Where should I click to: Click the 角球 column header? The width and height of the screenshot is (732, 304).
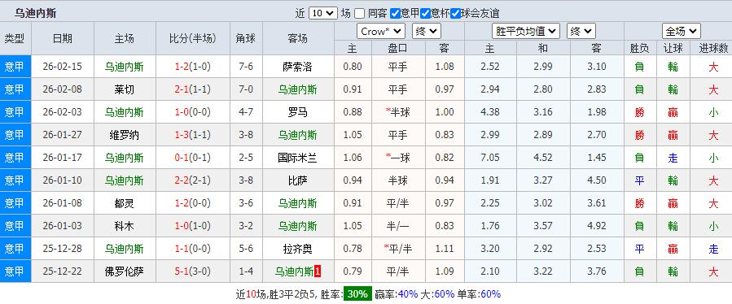tap(246, 39)
